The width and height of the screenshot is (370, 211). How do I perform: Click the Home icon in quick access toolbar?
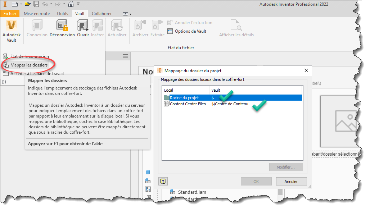point(71,4)
